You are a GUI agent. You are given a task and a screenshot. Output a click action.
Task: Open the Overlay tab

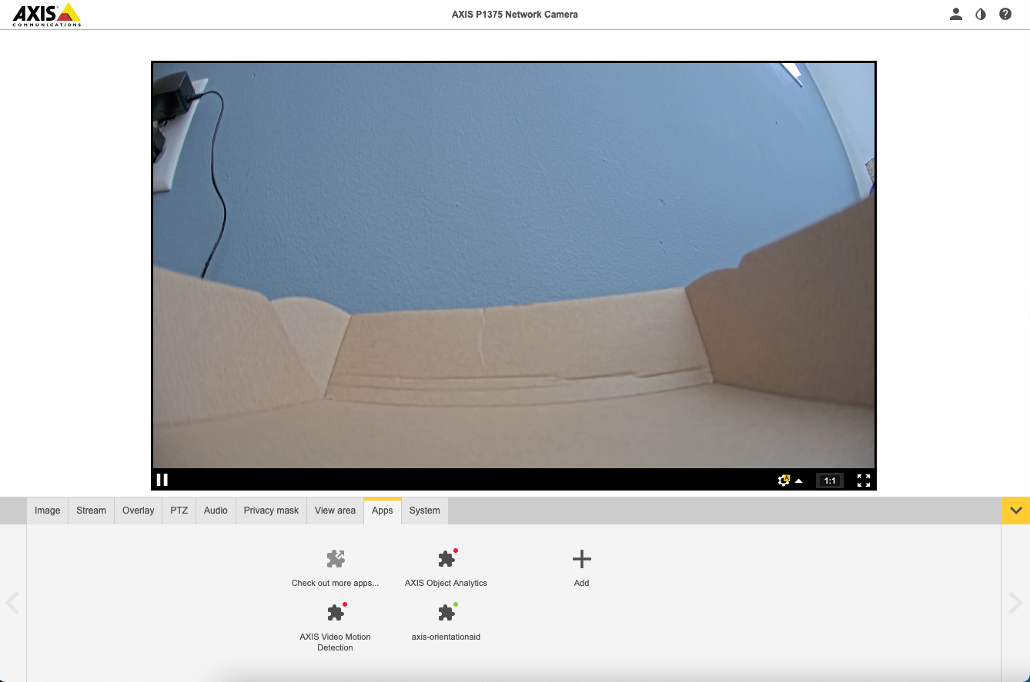(x=138, y=511)
